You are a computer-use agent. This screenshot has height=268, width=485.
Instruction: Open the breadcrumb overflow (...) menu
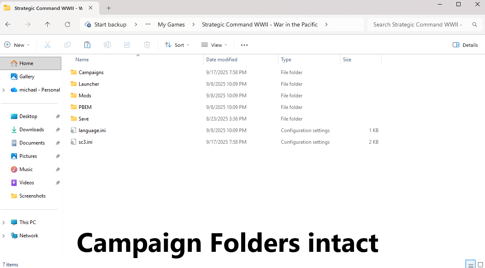click(x=147, y=24)
